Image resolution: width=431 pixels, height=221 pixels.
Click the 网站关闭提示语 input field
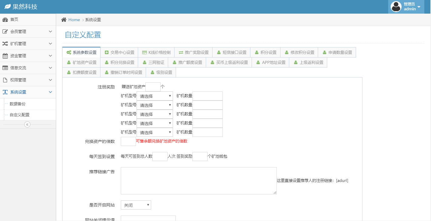point(148,218)
